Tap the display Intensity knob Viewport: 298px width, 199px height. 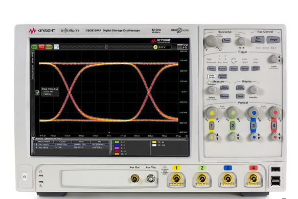click(253, 90)
